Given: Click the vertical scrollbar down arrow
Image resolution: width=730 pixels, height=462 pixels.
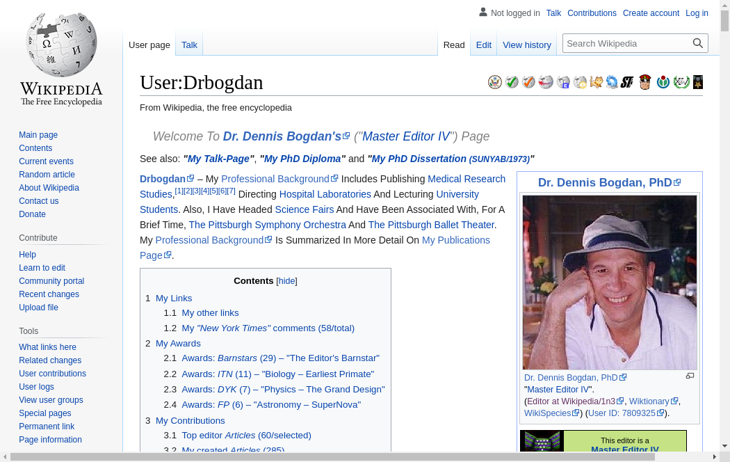Looking at the screenshot, I should click(x=724, y=446).
